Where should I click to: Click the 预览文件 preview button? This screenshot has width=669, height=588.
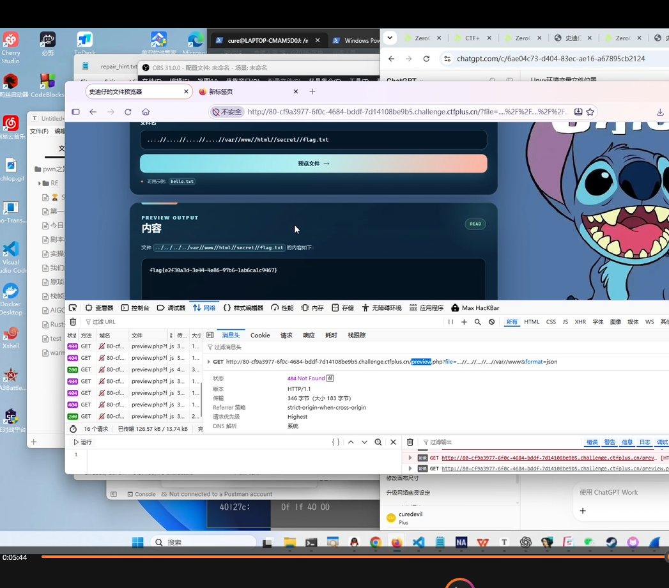click(x=314, y=164)
